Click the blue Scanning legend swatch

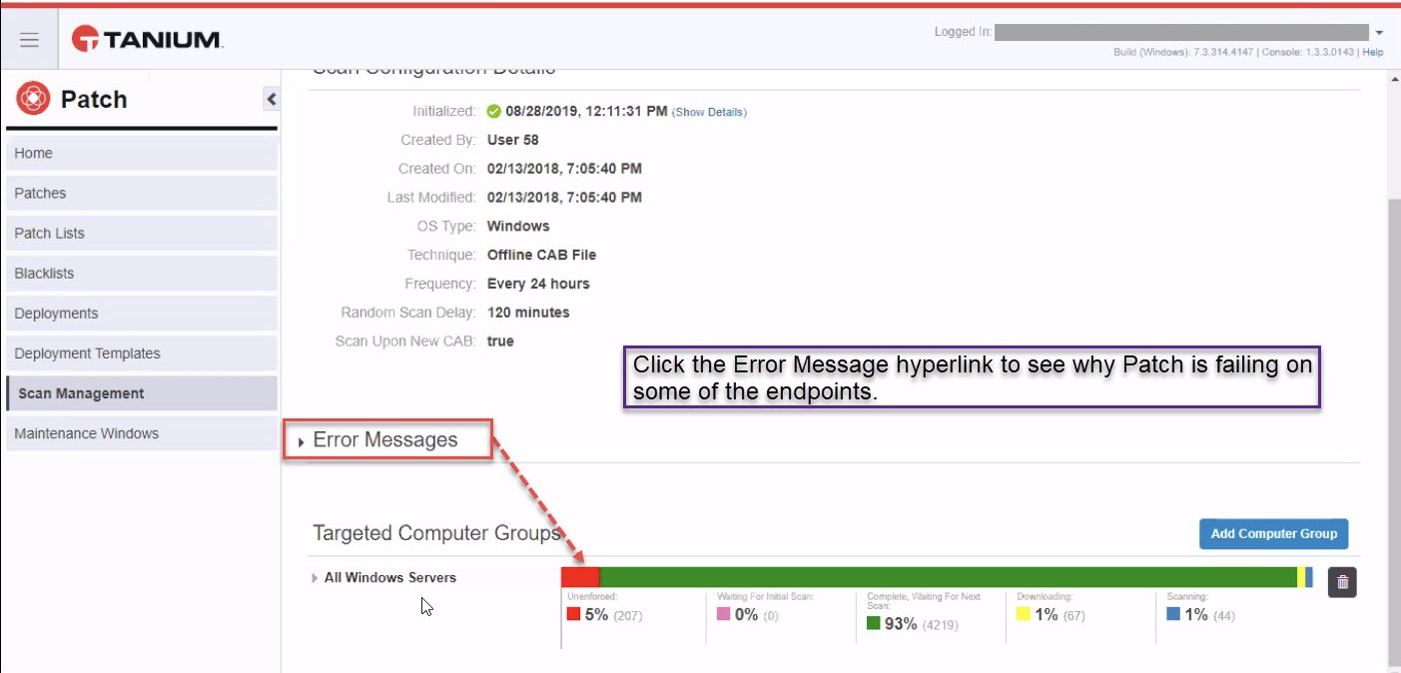pos(1173,614)
